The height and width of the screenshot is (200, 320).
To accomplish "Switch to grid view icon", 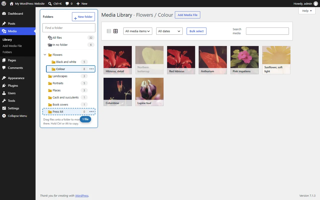I will coord(115,31).
